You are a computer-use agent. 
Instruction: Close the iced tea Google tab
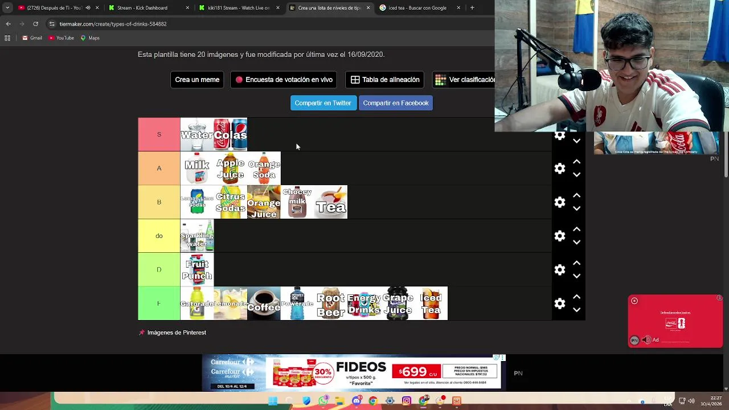point(458,8)
